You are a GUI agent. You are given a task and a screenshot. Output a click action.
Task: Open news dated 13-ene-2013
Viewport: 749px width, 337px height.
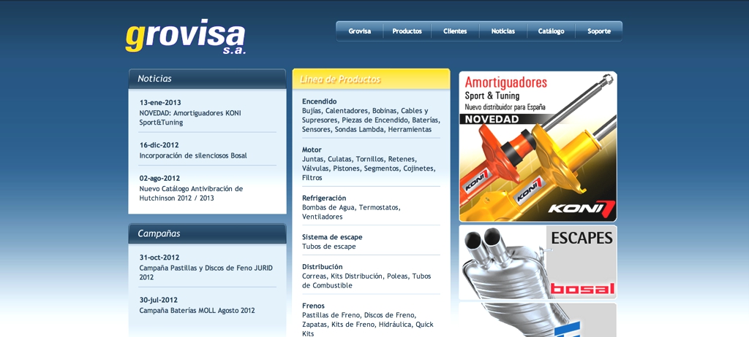[160, 102]
